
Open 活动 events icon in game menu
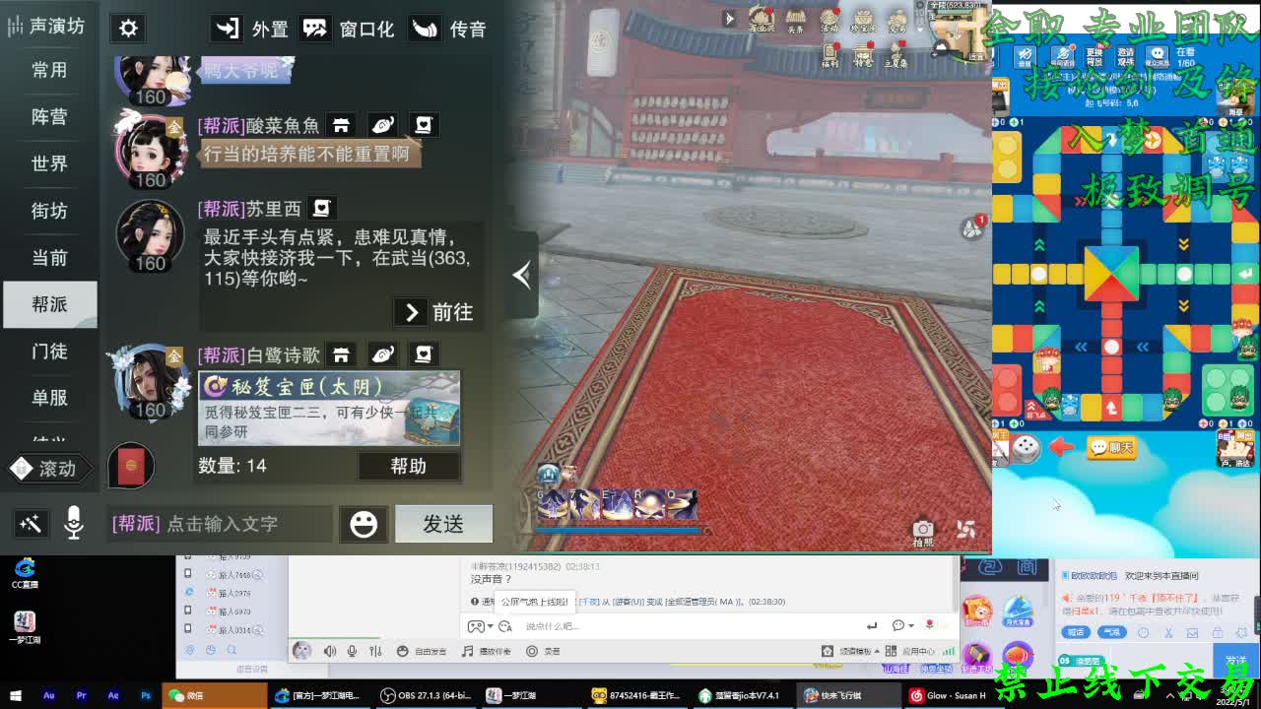[x=830, y=20]
